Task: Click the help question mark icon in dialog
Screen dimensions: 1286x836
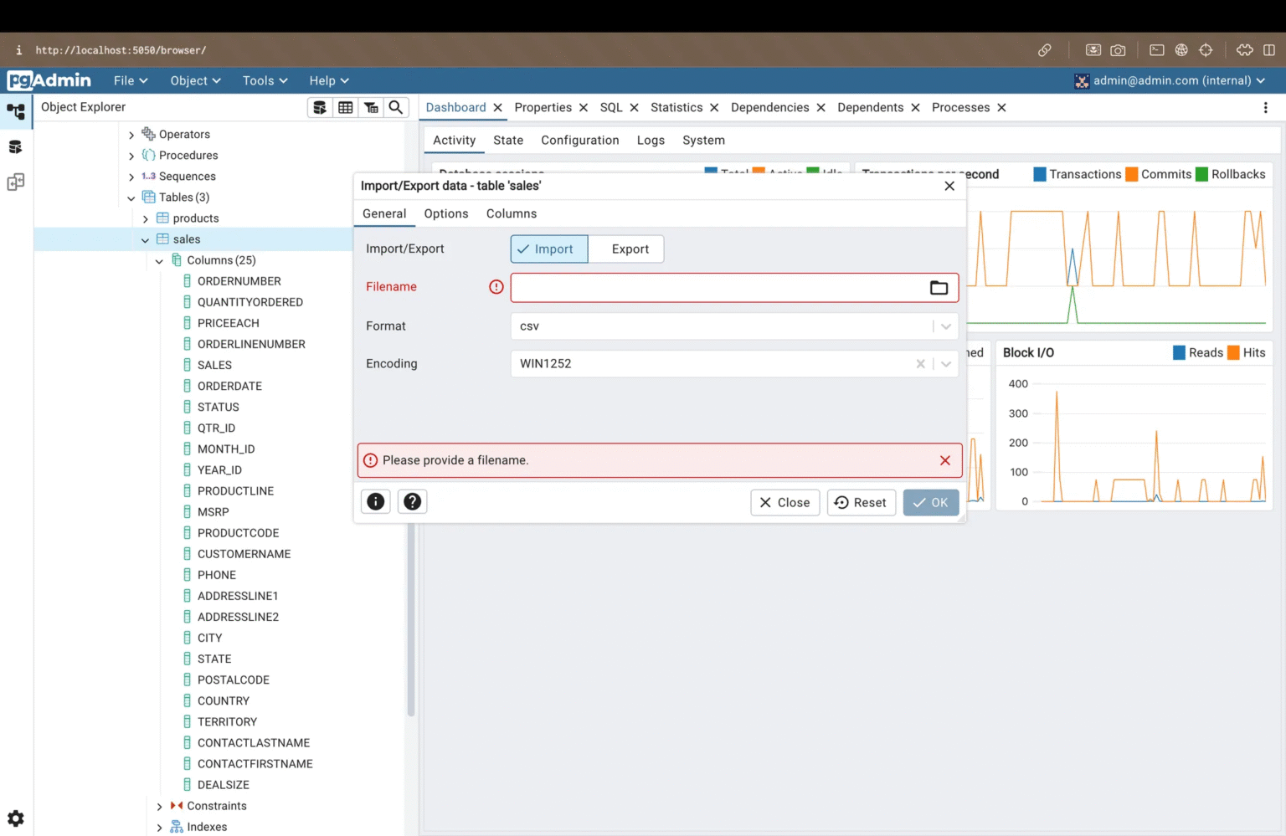Action: (x=412, y=501)
